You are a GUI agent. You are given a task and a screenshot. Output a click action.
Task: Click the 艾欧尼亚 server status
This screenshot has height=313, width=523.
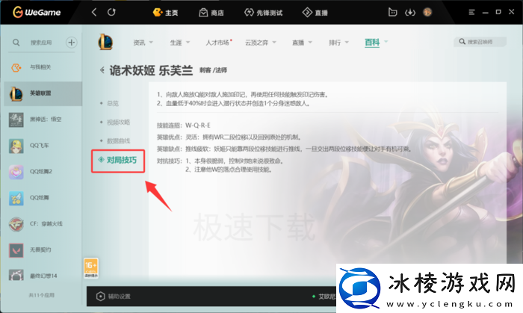[324, 297]
